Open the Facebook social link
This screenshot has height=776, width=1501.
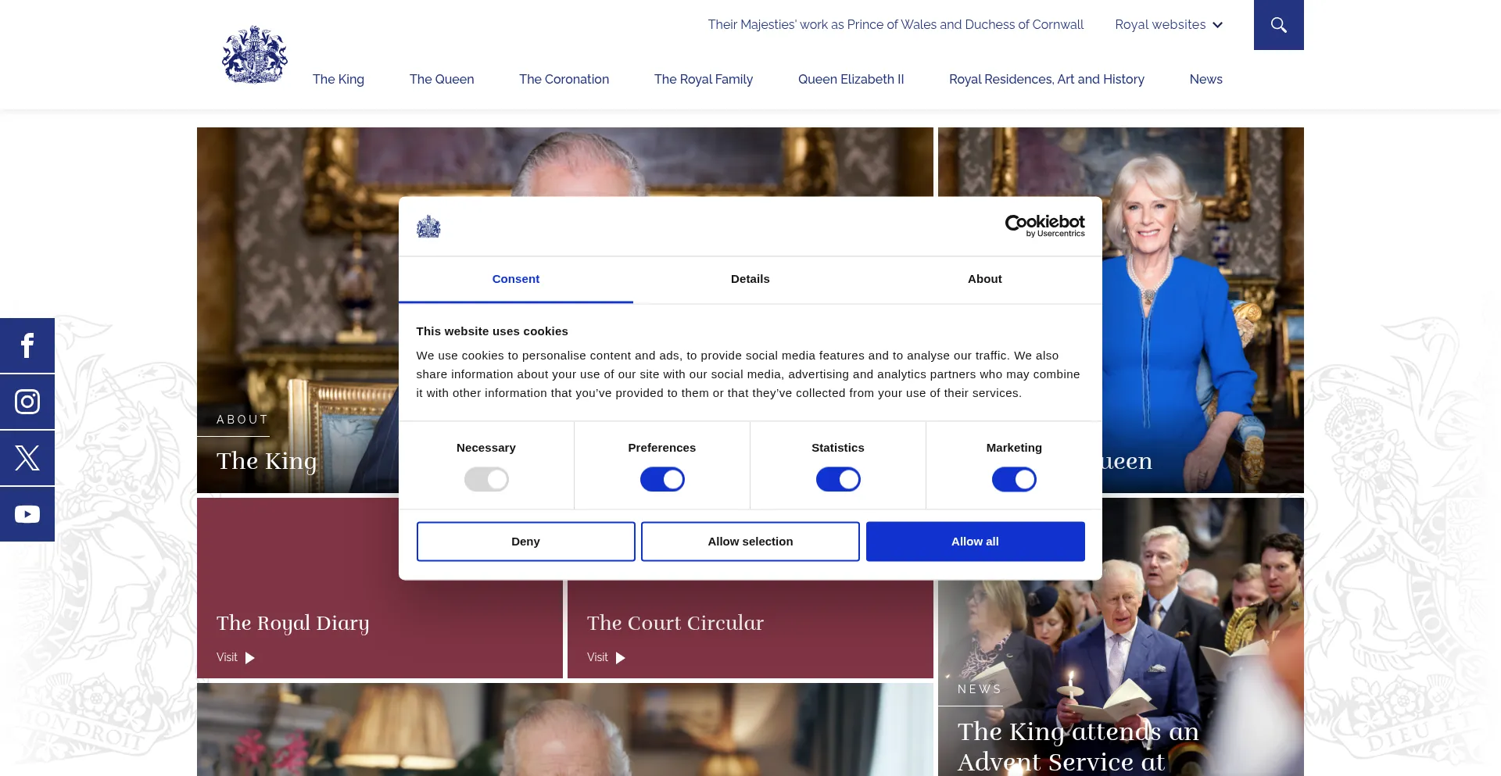(27, 345)
